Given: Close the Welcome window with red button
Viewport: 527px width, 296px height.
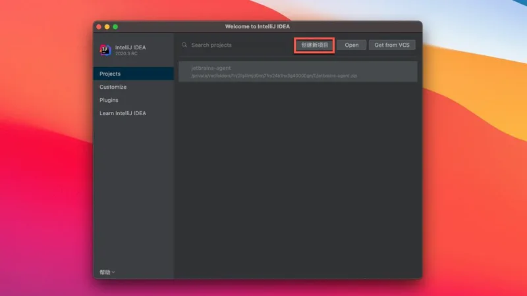Looking at the screenshot, I should pos(99,27).
